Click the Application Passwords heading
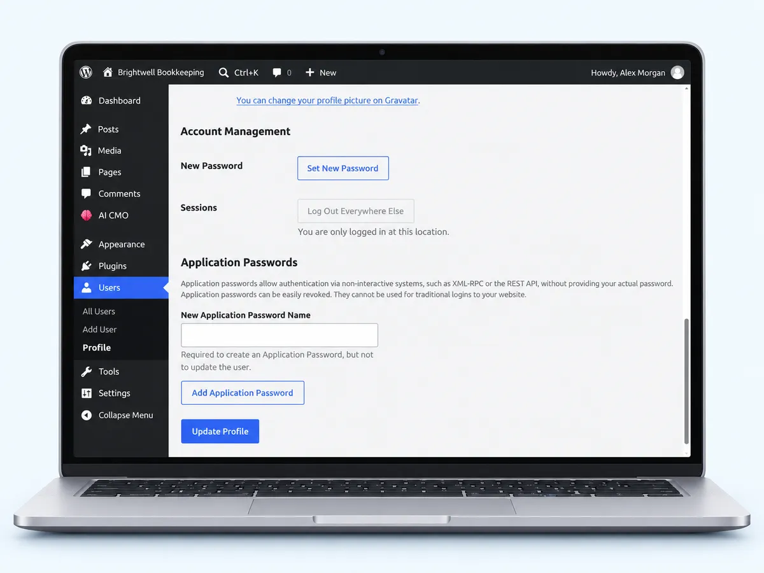Viewport: 764px width, 573px height. pos(239,262)
